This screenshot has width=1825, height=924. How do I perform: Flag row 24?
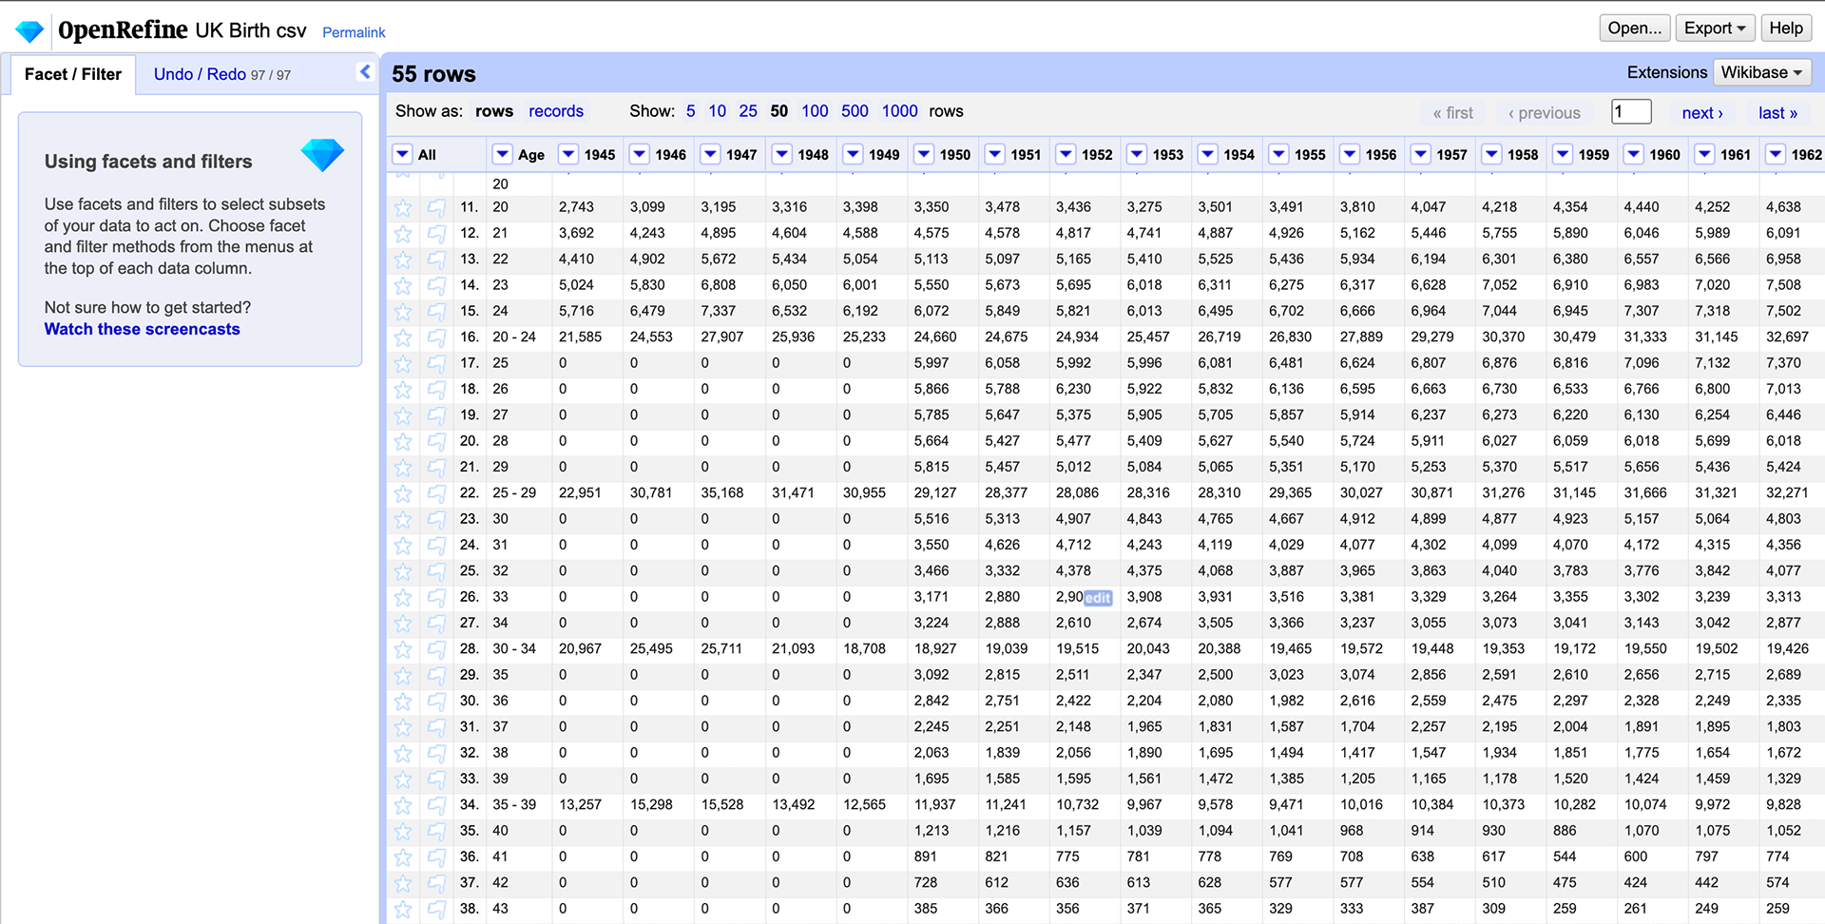click(x=436, y=545)
